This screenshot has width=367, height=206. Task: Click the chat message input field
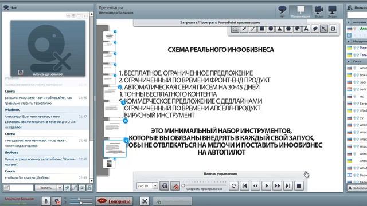21,188
